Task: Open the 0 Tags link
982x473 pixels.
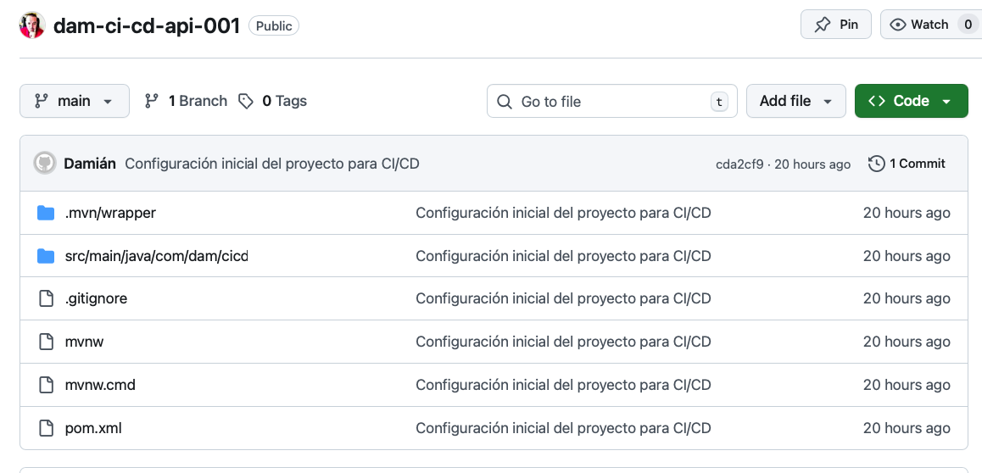Action: click(284, 101)
